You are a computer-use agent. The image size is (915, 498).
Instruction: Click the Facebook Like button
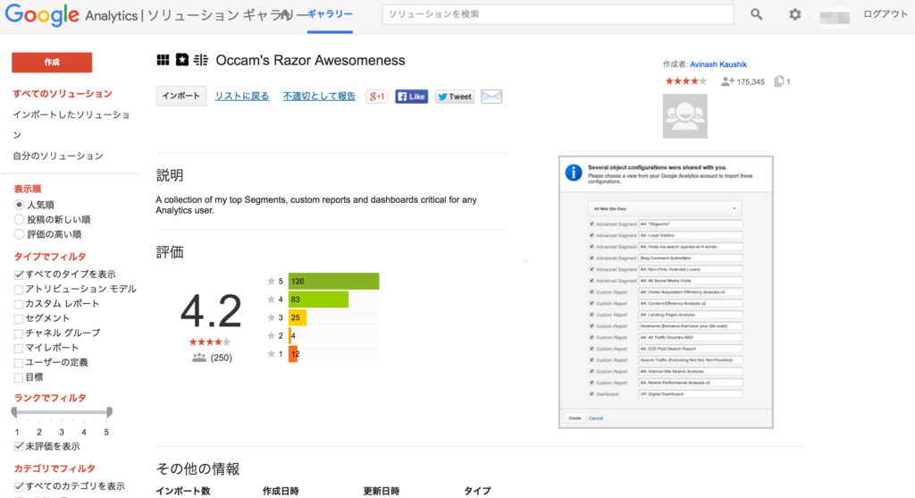pos(411,97)
